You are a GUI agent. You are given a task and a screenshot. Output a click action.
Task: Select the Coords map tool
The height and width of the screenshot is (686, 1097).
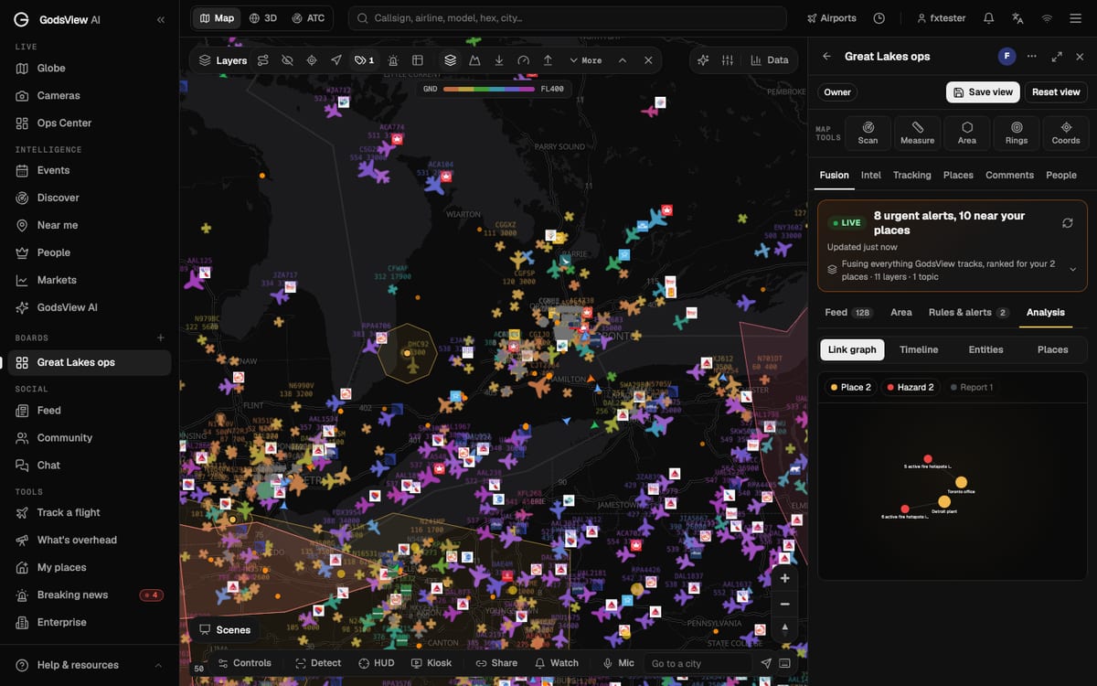coord(1066,133)
